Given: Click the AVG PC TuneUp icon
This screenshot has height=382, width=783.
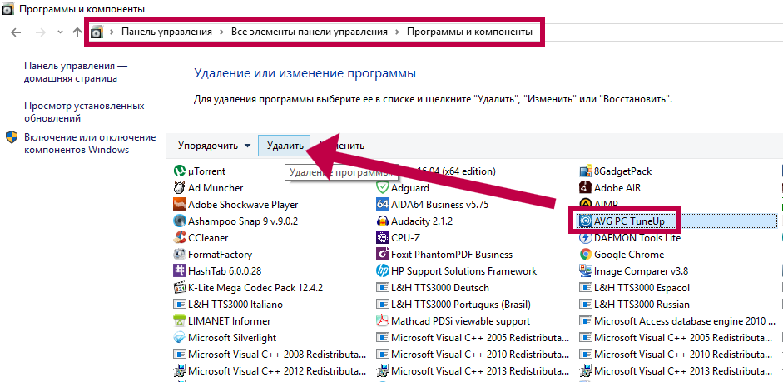Looking at the screenshot, I should [586, 221].
